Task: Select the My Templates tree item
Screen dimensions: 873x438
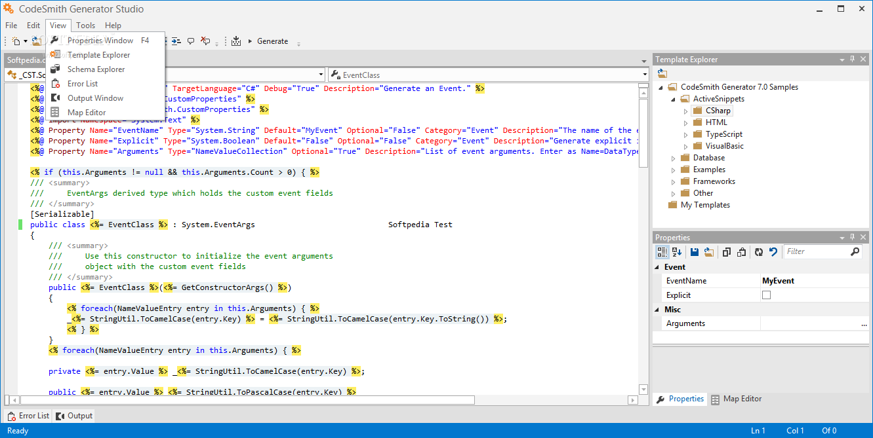Action: [705, 205]
